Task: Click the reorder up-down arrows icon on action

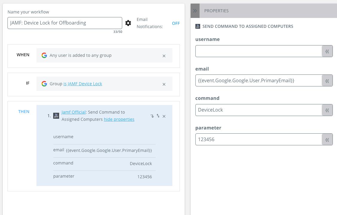Action: click(158, 116)
